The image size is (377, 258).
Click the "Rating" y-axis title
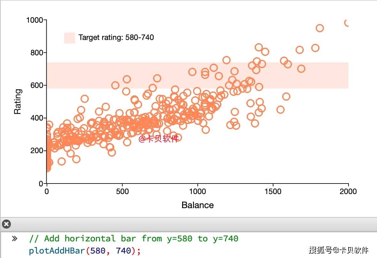[x=18, y=102]
